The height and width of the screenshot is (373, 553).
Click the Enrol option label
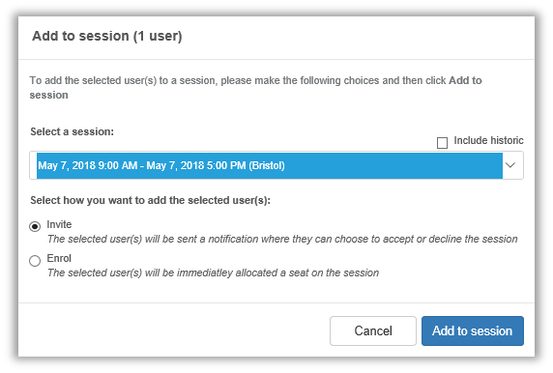pyautogui.click(x=59, y=258)
